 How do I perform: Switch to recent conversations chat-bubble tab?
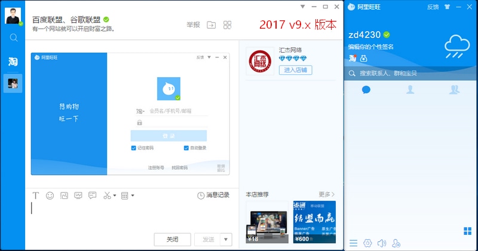[x=366, y=90]
